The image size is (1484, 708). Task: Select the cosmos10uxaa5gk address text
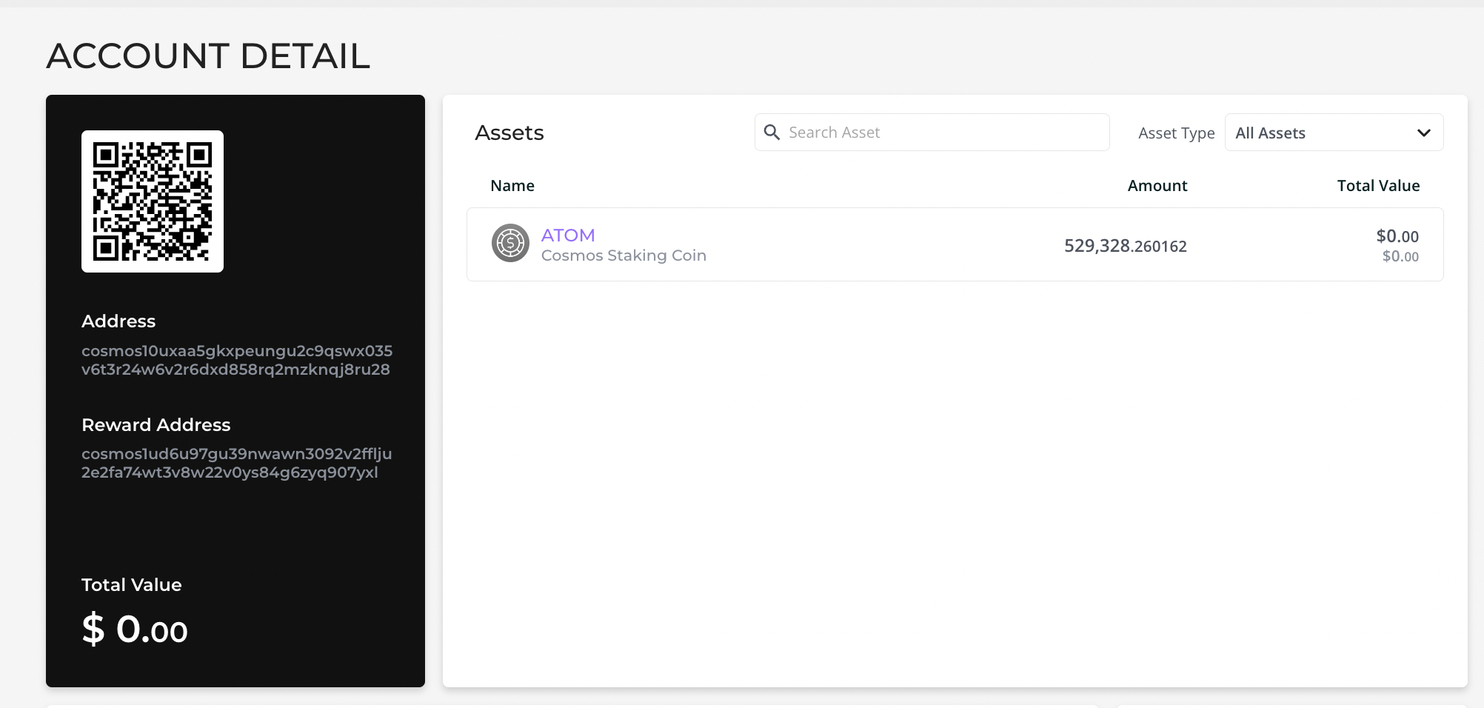click(x=237, y=360)
